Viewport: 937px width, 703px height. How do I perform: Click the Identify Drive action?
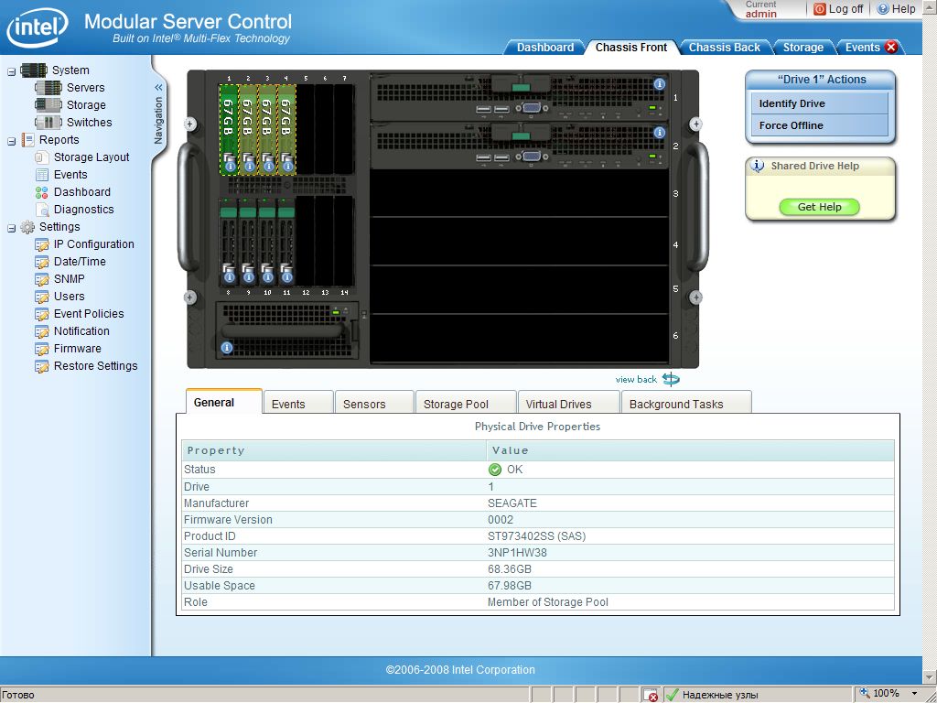pos(792,103)
